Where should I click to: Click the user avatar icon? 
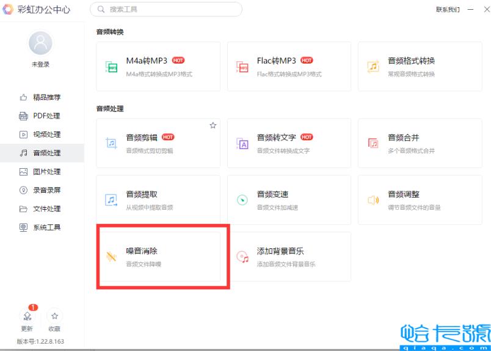tap(41, 43)
